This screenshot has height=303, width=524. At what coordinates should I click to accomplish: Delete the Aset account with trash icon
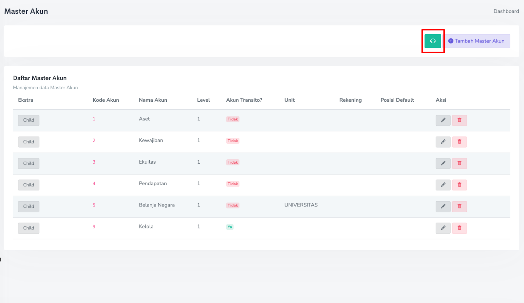(459, 120)
